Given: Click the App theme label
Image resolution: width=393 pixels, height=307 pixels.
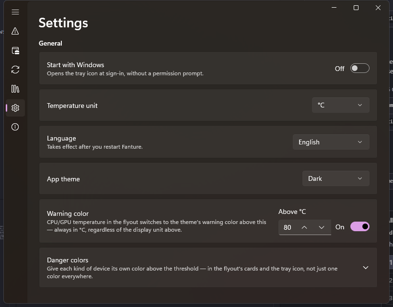Looking at the screenshot, I should [63, 179].
